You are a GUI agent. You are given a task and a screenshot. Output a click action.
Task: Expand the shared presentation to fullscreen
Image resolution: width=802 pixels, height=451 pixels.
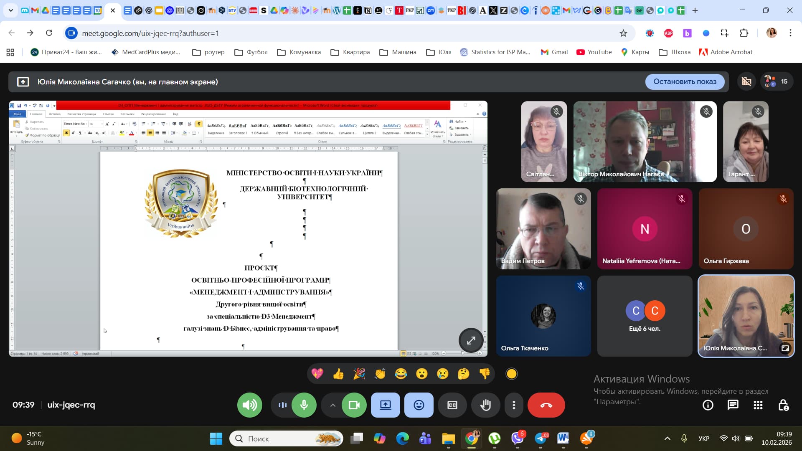pyautogui.click(x=471, y=340)
